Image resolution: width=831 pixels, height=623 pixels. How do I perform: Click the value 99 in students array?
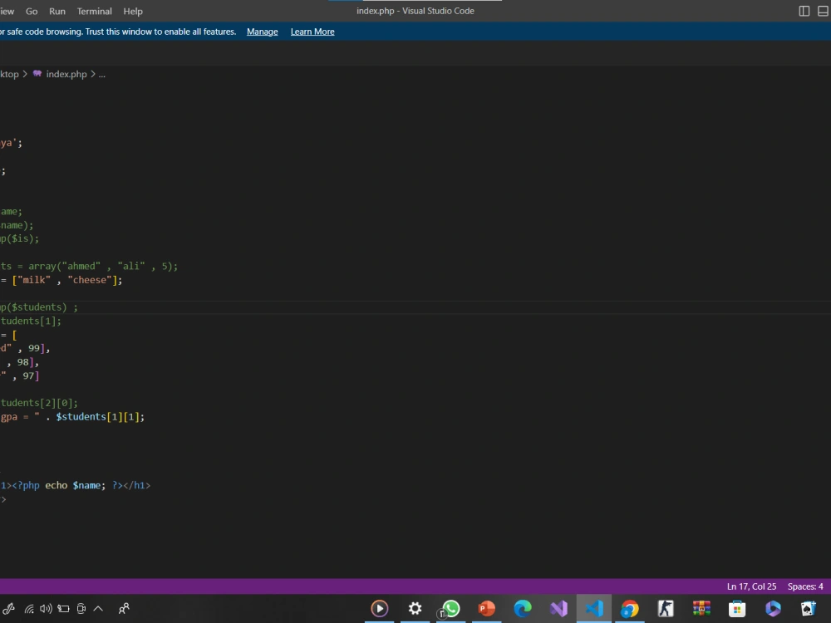point(34,349)
